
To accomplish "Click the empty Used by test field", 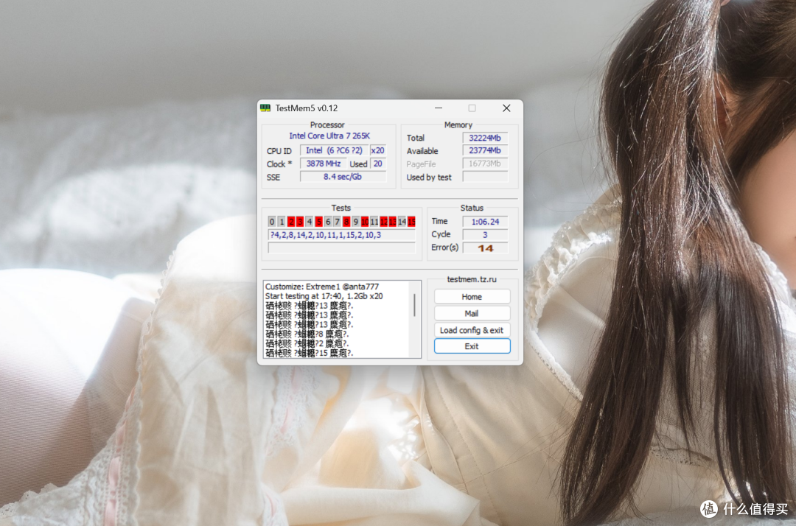I will [485, 177].
